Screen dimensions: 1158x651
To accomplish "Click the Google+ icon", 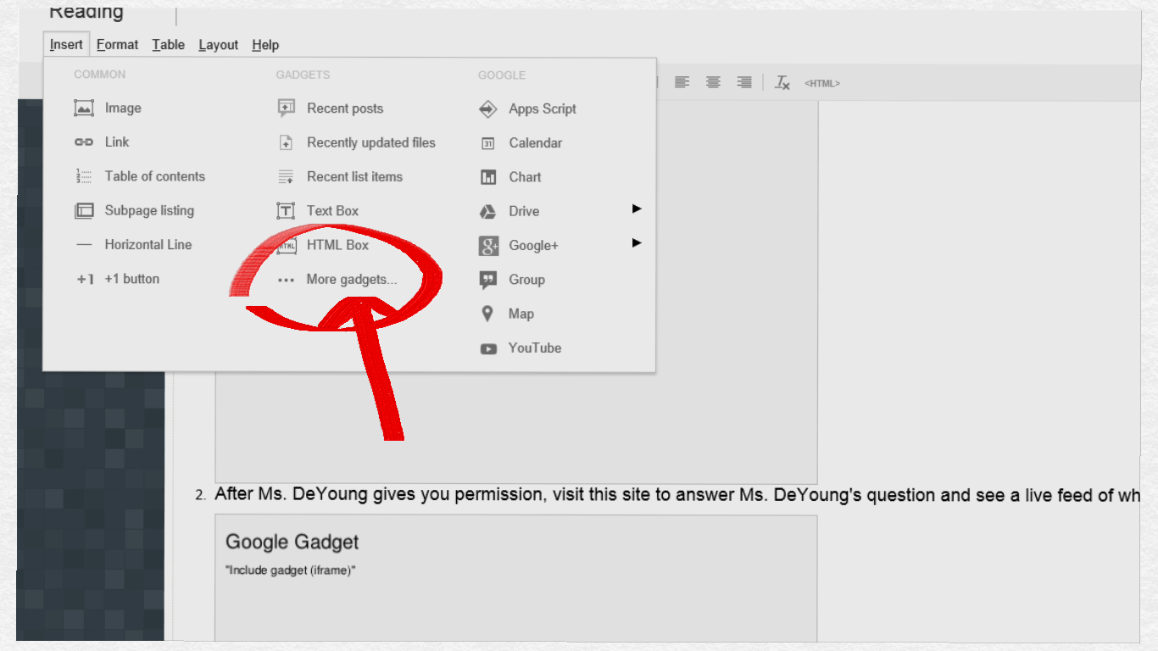I will click(488, 245).
